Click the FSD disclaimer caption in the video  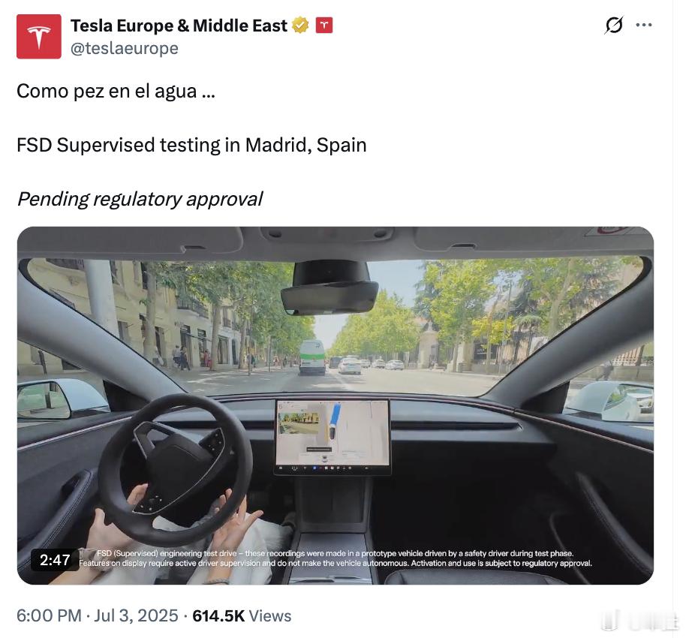click(335, 558)
